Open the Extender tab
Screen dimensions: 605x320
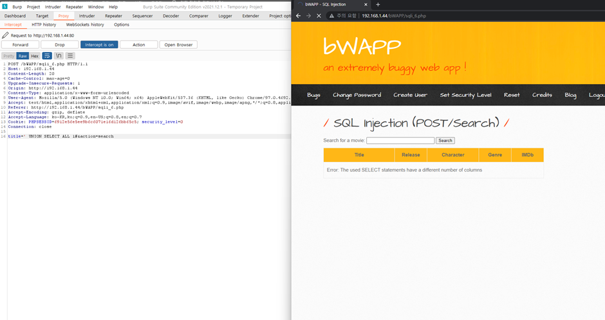pyautogui.click(x=251, y=16)
